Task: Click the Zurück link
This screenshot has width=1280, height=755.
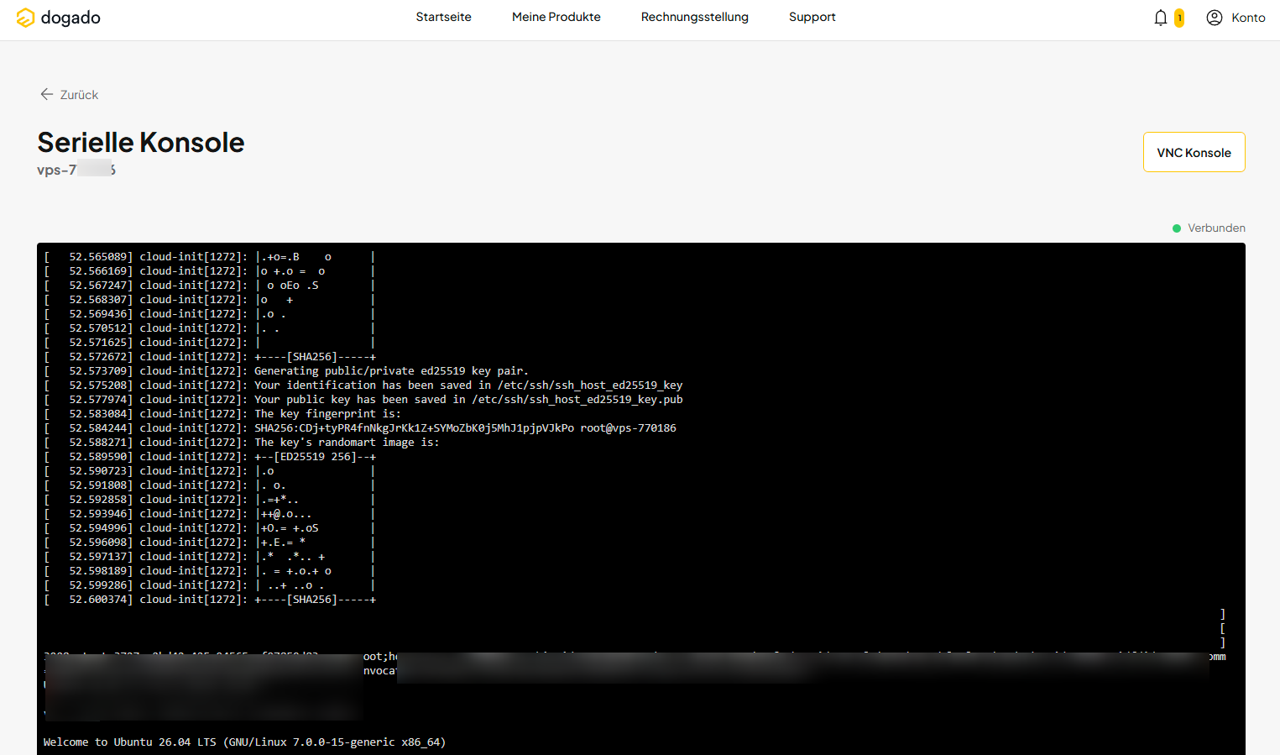Action: [x=79, y=95]
